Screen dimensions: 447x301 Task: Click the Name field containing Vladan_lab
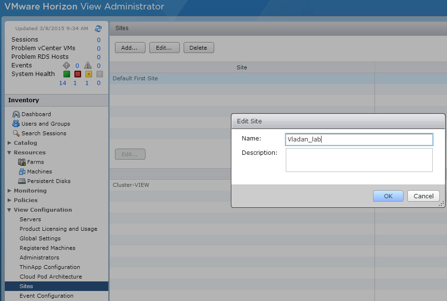[359, 140]
